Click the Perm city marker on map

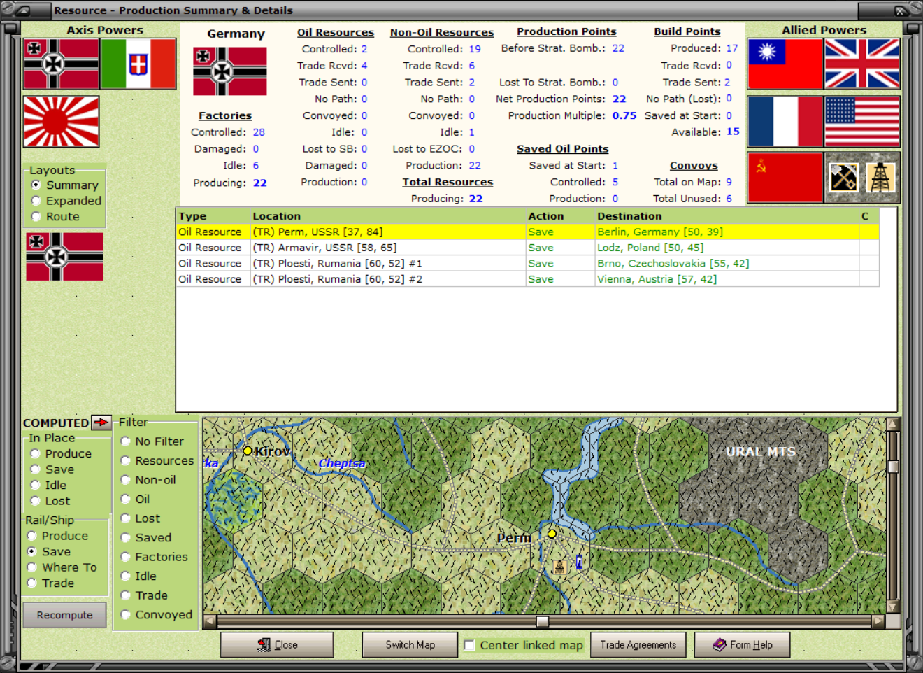(552, 534)
